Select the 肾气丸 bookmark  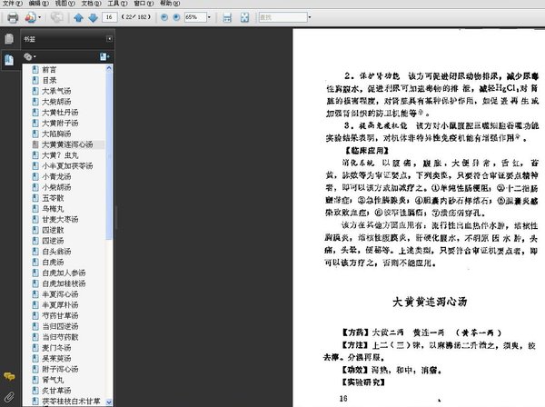click(53, 380)
